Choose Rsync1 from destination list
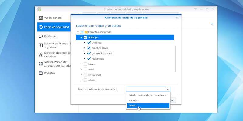Image resolution: width=243 pixels, height=121 pixels. click(x=148, y=106)
